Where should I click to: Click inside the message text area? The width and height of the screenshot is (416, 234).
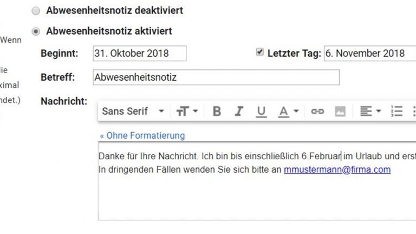(x=255, y=198)
